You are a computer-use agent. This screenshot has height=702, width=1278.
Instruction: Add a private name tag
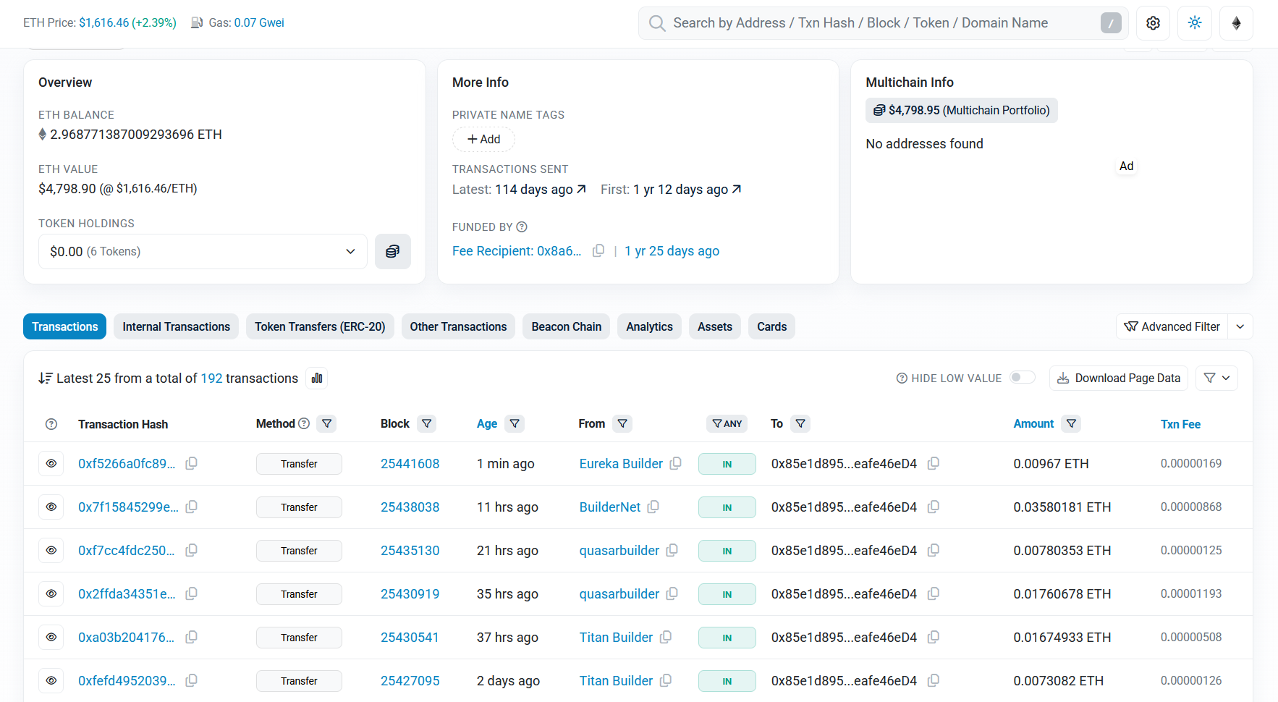pos(483,139)
